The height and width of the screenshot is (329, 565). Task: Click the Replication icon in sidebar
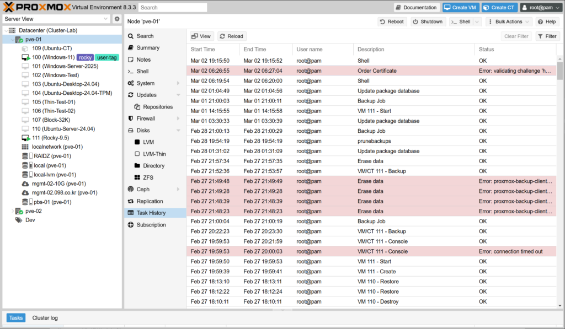131,201
